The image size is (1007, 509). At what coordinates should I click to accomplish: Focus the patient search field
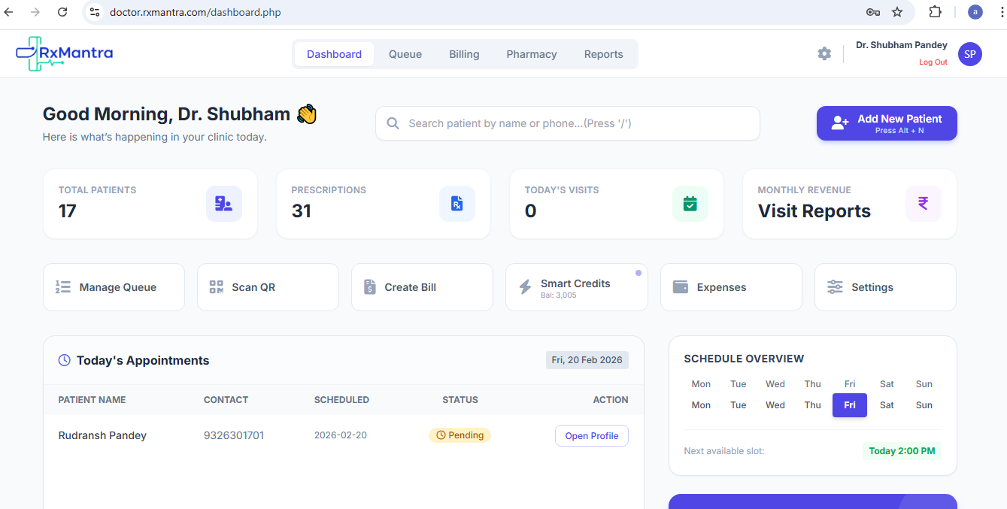tap(568, 123)
